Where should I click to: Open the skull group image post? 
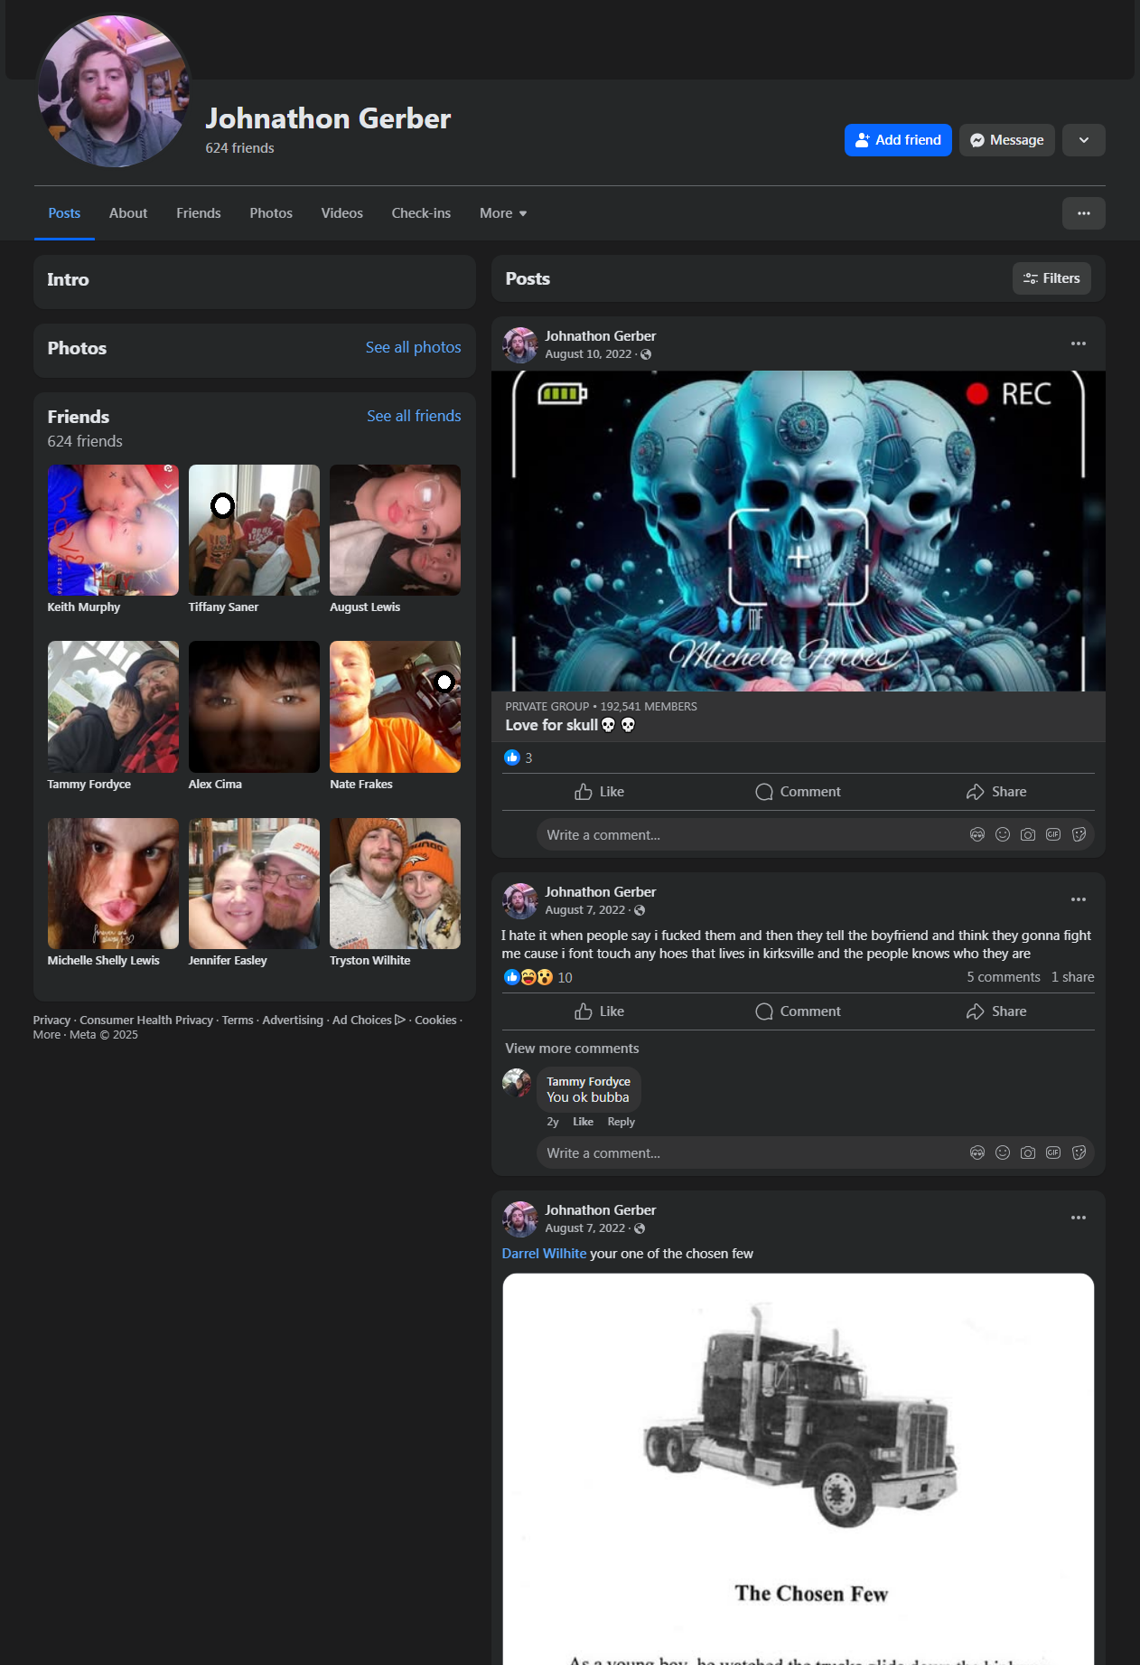799,531
